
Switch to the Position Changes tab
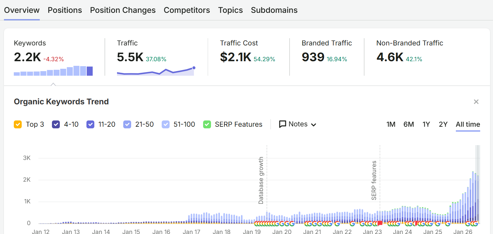(x=123, y=10)
